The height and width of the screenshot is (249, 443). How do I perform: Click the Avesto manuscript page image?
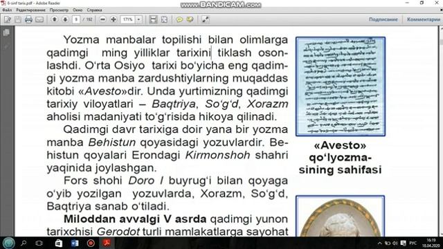(x=341, y=86)
